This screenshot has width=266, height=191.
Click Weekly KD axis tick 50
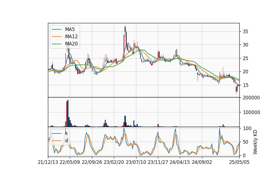(245, 142)
